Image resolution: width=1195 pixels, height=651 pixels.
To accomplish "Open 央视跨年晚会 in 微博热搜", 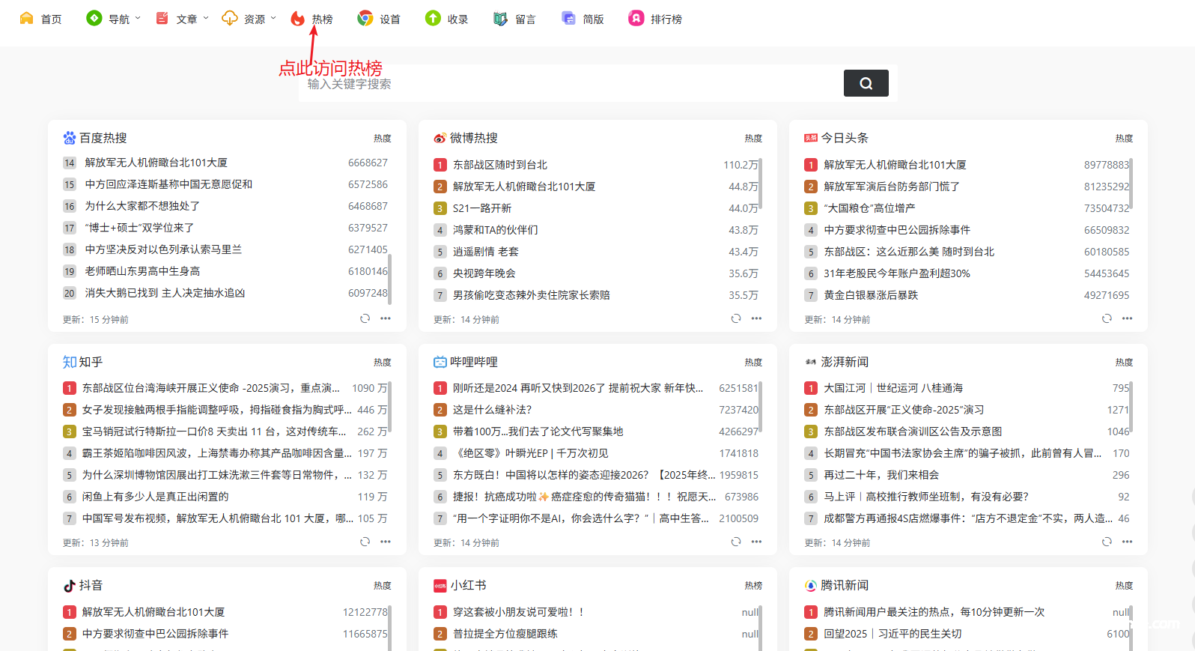I will click(484, 273).
